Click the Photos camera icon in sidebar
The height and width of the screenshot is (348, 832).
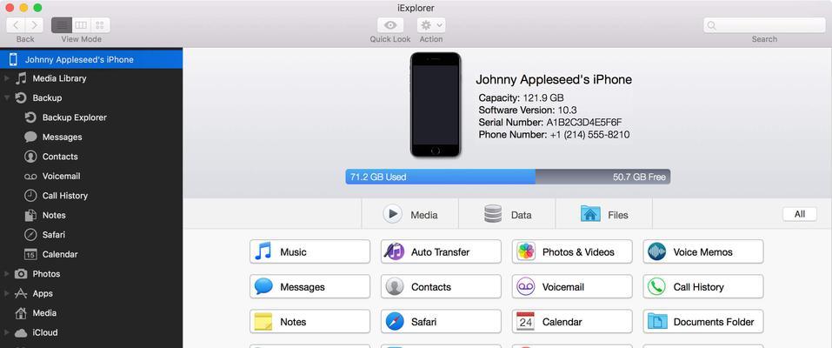21,274
